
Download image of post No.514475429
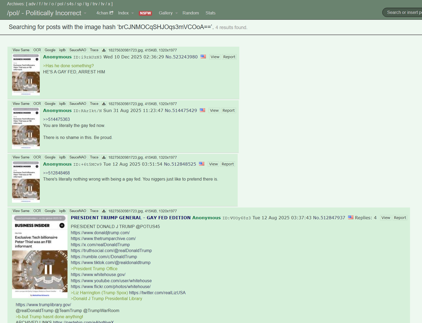pos(104,104)
